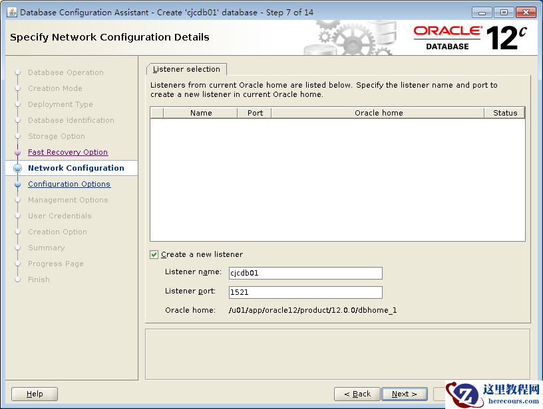Screen dimensions: 543x409
Task: Jump to Configuration Options step
Action: (69, 184)
